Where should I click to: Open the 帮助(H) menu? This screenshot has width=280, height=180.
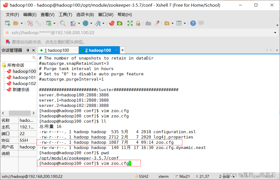pyautogui.click(x=125, y=15)
